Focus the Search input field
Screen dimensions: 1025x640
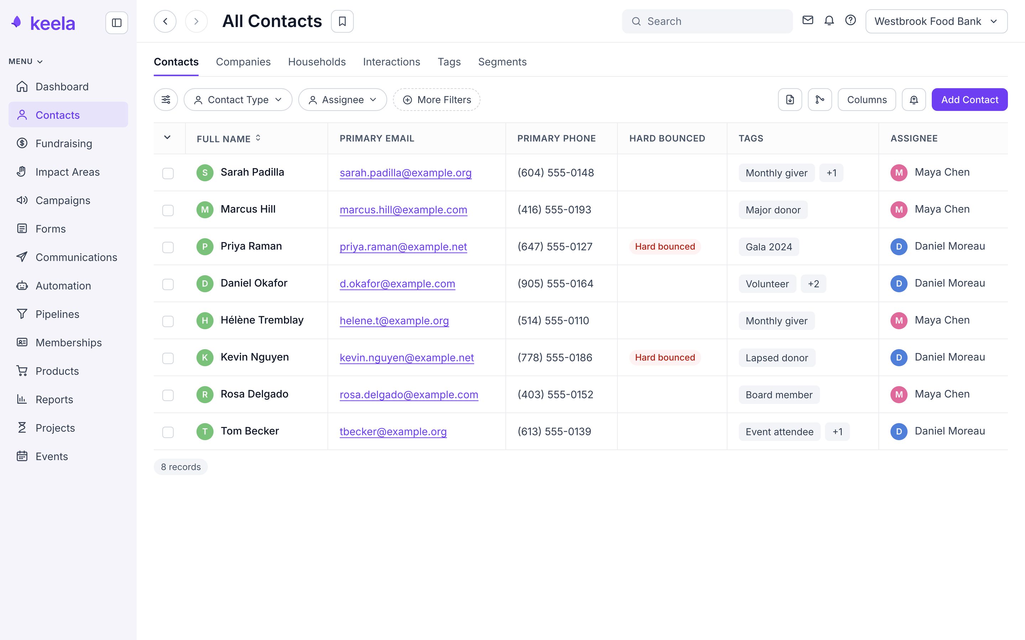[707, 21]
